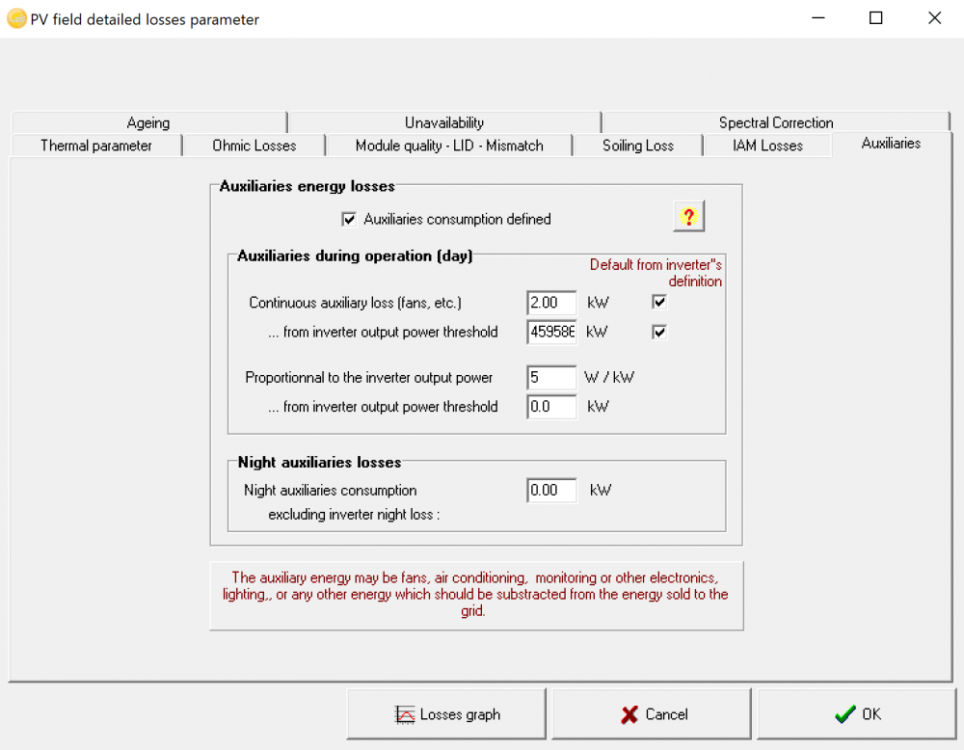
Task: Toggle default for continuous auxiliary loss
Action: (659, 302)
